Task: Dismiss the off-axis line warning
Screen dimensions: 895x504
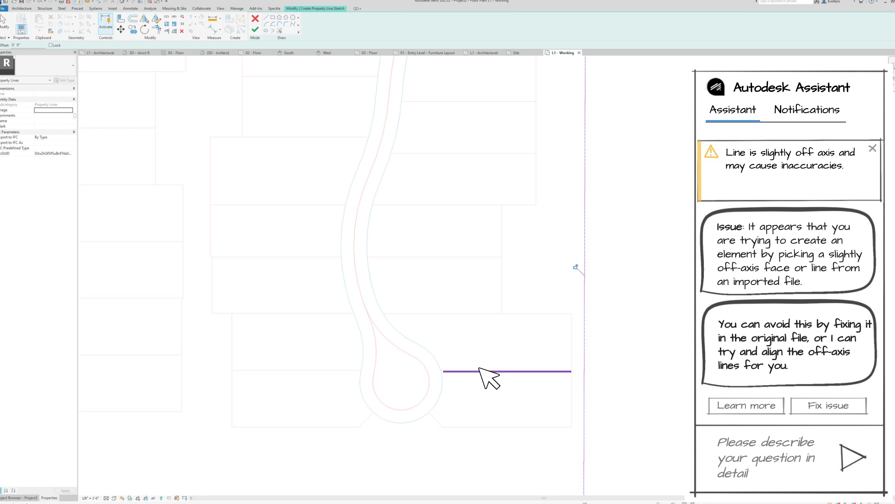Action: coord(872,148)
